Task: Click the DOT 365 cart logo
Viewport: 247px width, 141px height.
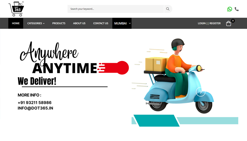Action: coord(16,9)
